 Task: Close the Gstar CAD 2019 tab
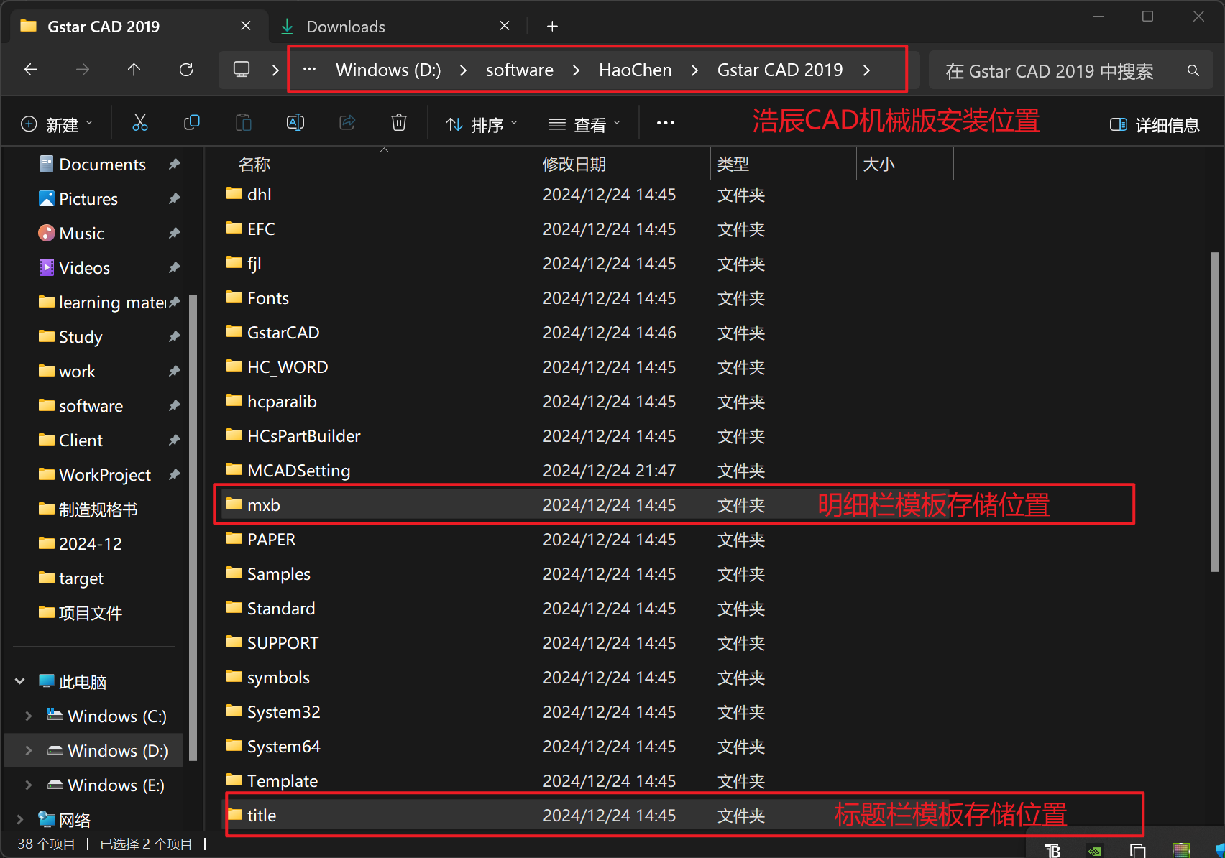[x=246, y=26]
